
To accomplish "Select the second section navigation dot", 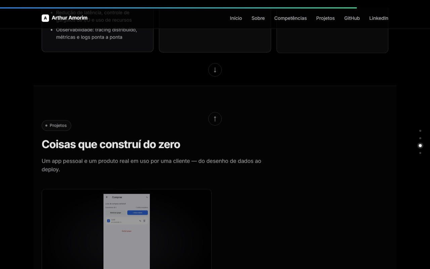I will coord(420,138).
